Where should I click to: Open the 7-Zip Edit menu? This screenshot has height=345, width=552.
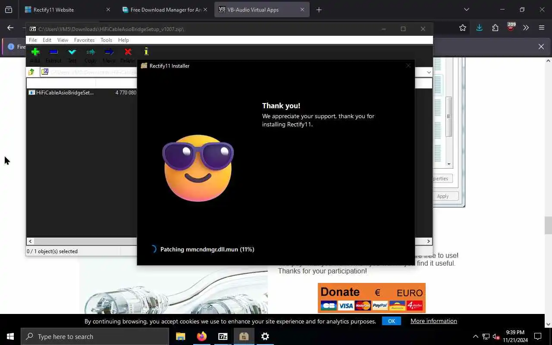click(47, 40)
